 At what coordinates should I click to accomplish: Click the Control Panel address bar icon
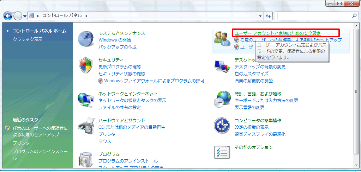coord(32,15)
